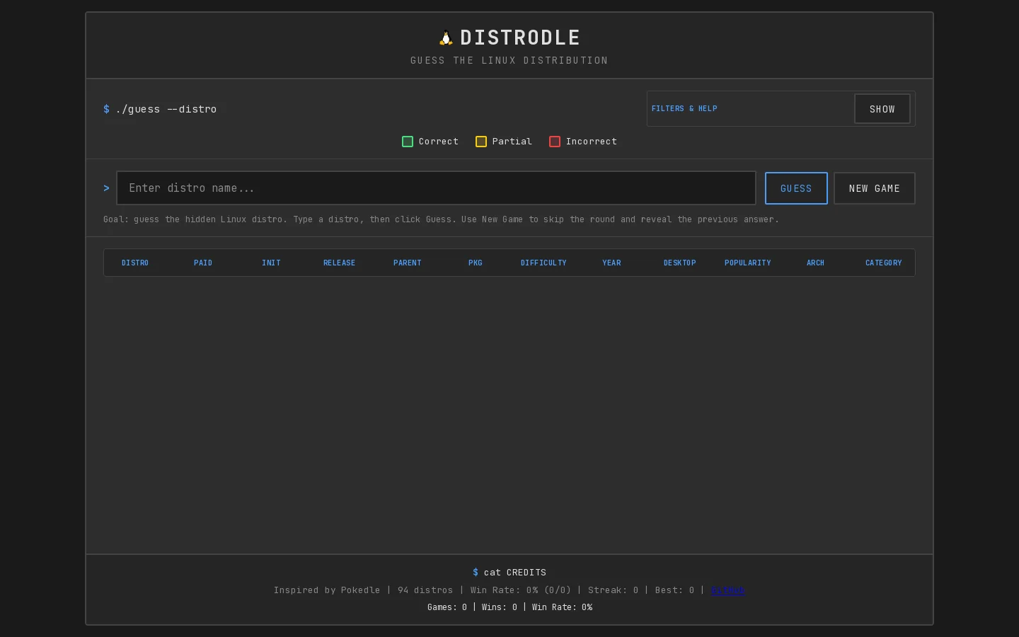Click the "Inspired by Pokedle" footer text
Viewport: 1019px width, 637px height.
click(327, 590)
